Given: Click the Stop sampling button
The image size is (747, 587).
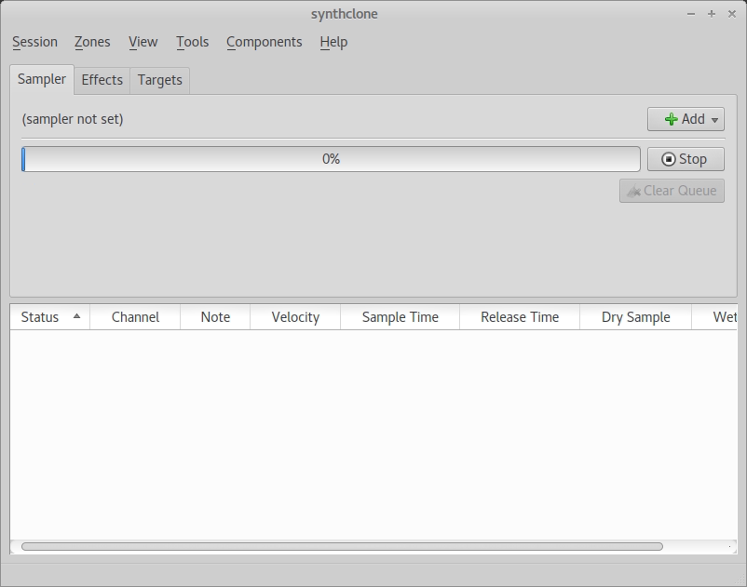Looking at the screenshot, I should [x=686, y=159].
